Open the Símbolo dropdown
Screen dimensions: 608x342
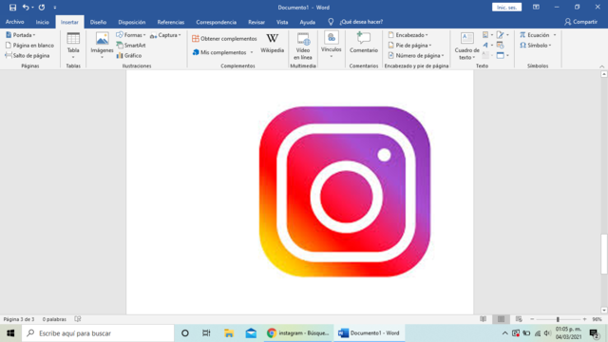(x=536, y=46)
